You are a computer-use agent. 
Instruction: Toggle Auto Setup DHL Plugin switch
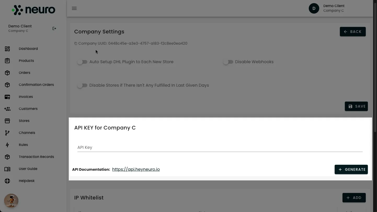[x=82, y=62]
